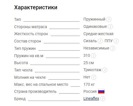Click info icon next to Сизаль

pos(100,41)
